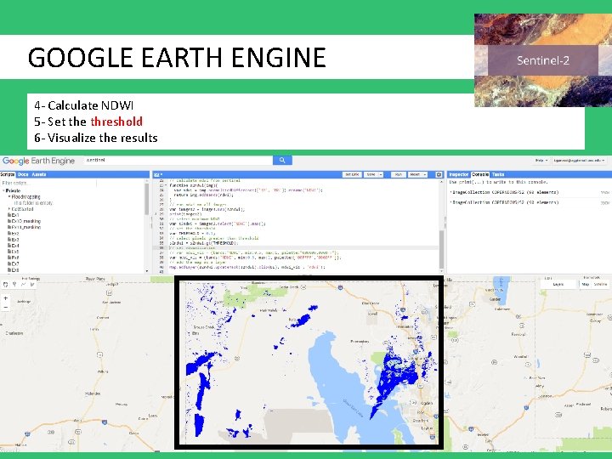Open the map Layers panel
The image size is (612, 459).
click(x=558, y=284)
